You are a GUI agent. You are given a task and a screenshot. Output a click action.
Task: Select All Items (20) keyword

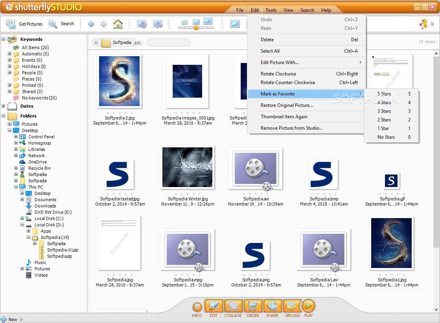[35, 48]
